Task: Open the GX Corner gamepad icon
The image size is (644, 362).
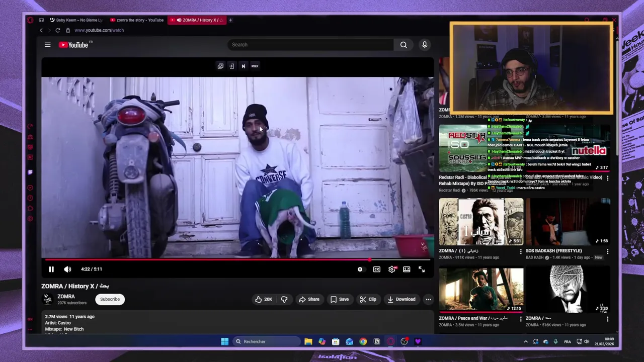Action: point(41,20)
